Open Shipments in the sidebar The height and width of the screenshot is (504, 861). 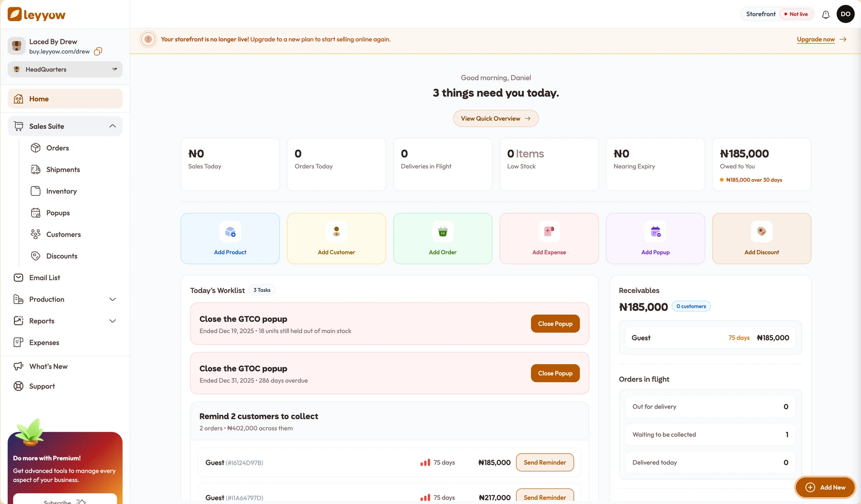click(x=63, y=169)
